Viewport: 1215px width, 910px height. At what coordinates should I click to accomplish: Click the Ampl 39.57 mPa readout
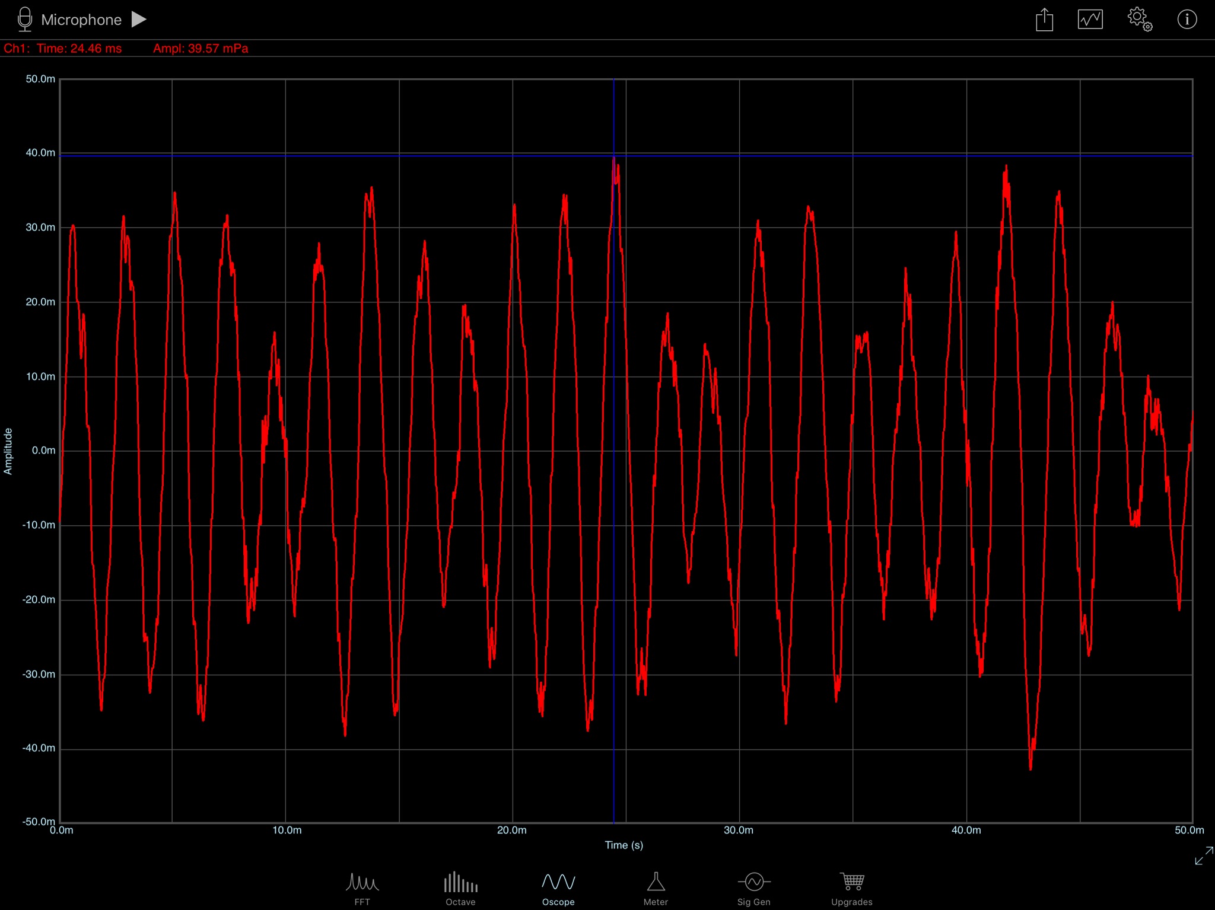[x=201, y=49]
